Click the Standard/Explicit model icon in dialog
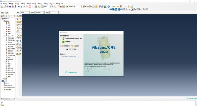 (63, 38)
